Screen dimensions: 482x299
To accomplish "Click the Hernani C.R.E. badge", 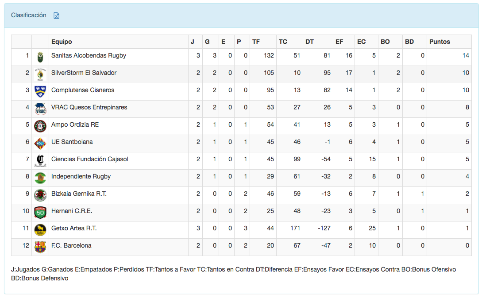I will click(40, 212).
